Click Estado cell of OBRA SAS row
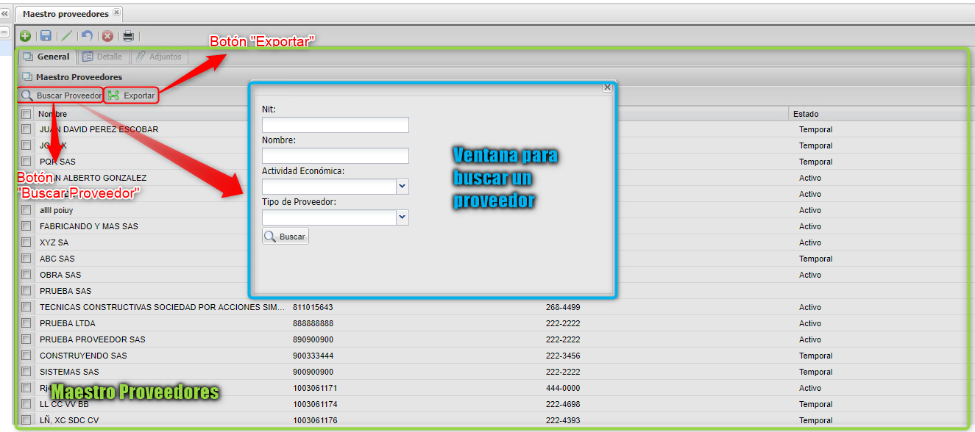This screenshot has width=975, height=432. [810, 275]
